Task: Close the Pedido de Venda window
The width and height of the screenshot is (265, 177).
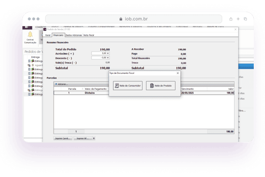Action: click(x=236, y=29)
